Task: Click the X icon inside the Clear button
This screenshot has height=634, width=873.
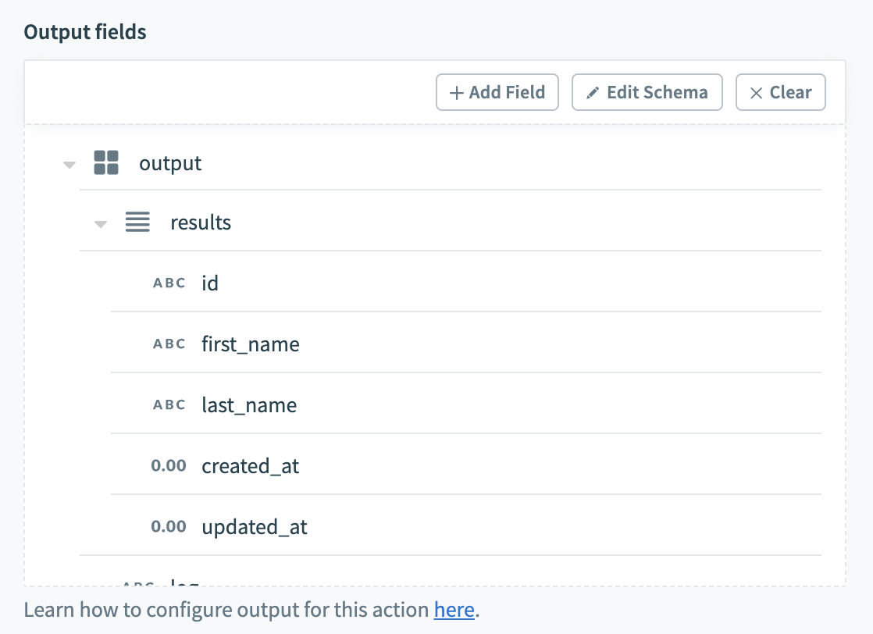Action: point(756,92)
